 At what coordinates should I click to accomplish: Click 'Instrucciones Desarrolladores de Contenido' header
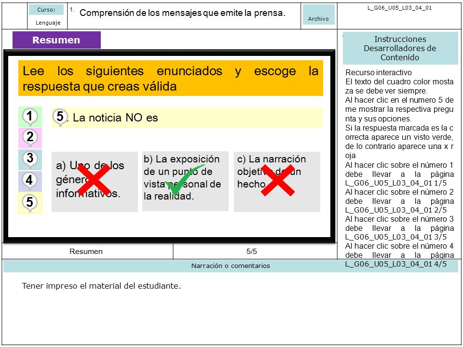[400, 48]
